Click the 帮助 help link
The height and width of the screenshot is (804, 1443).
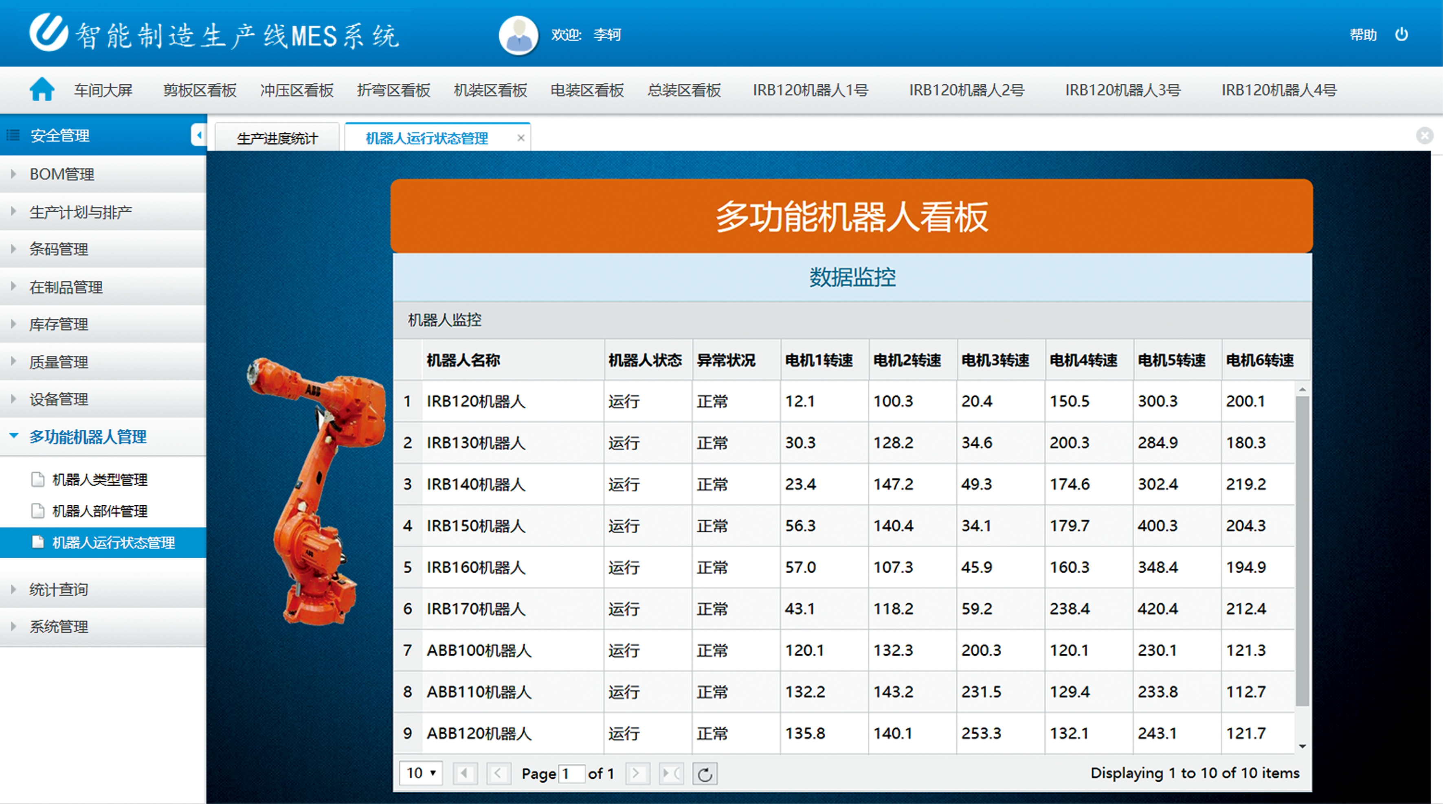1363,35
